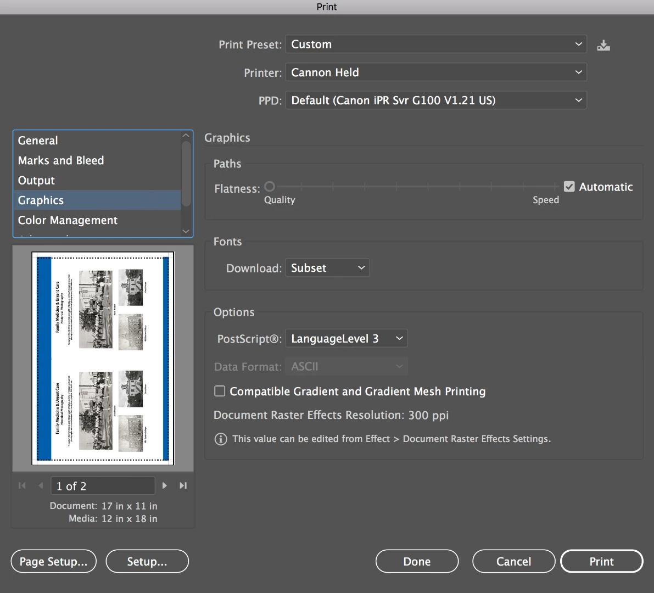Click the options list scroll down arrow
654x593 pixels.
click(x=186, y=231)
